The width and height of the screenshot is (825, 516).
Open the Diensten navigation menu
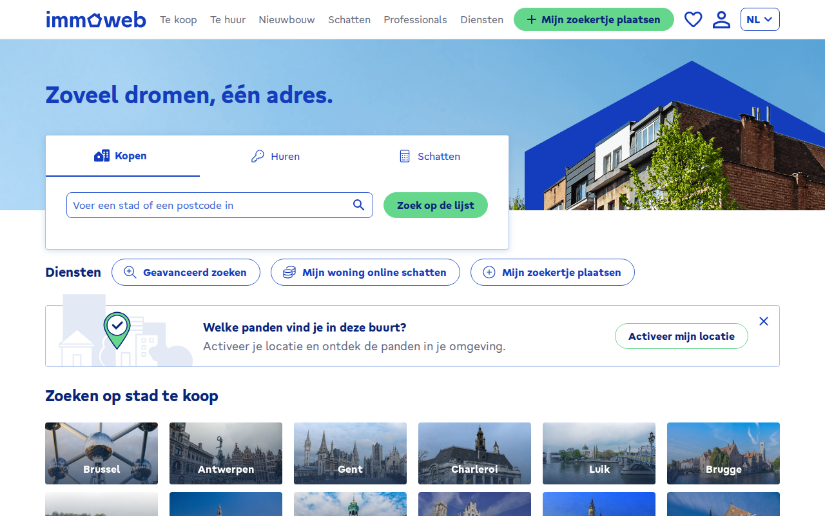(481, 19)
